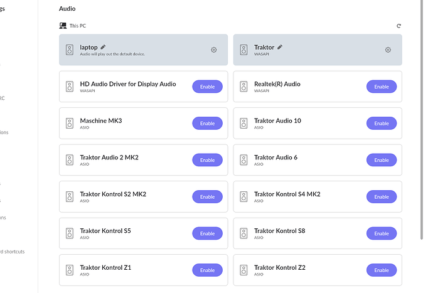Enable the Realtek(R) Audio device
This screenshot has width=433, height=293.
pyautogui.click(x=381, y=87)
